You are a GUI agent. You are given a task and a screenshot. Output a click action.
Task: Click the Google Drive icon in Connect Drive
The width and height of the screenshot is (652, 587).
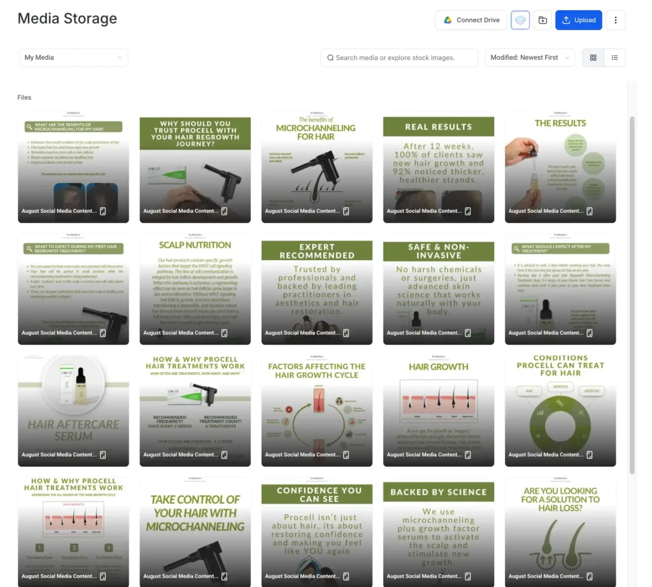click(x=448, y=20)
